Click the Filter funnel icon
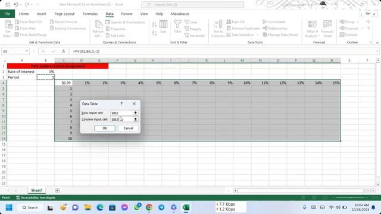The width and height of the screenshot is (381, 214). [177, 27]
